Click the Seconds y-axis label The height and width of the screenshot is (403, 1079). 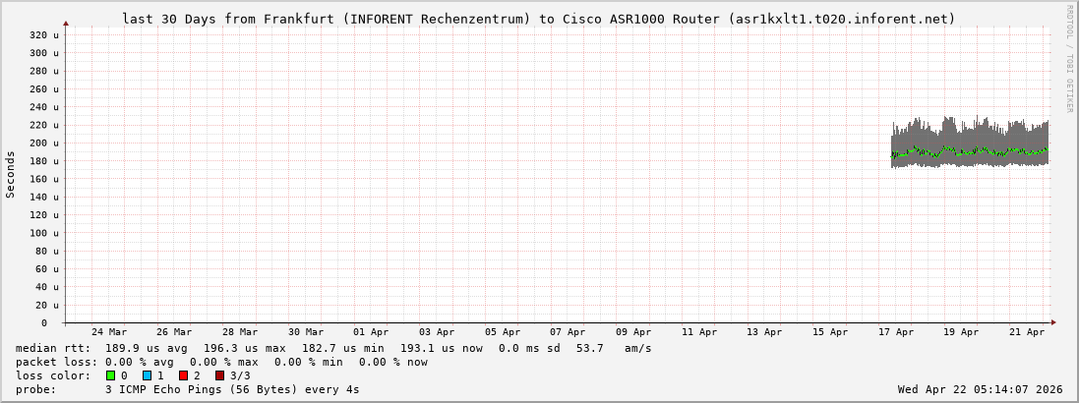coord(11,174)
